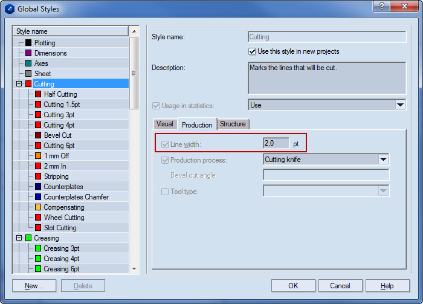Click the orange 1 mm Off style icon

[x=38, y=156]
